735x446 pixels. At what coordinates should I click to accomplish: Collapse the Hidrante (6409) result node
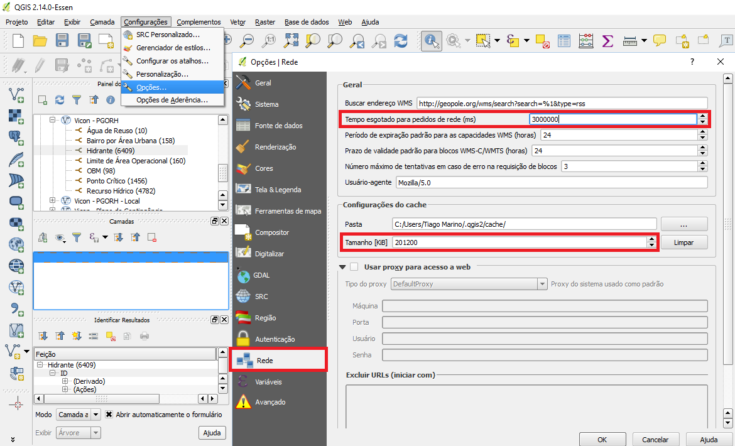(x=40, y=365)
